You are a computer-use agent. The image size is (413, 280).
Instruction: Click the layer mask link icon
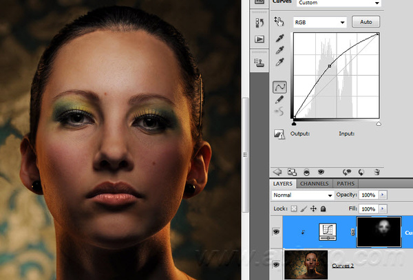click(x=352, y=232)
